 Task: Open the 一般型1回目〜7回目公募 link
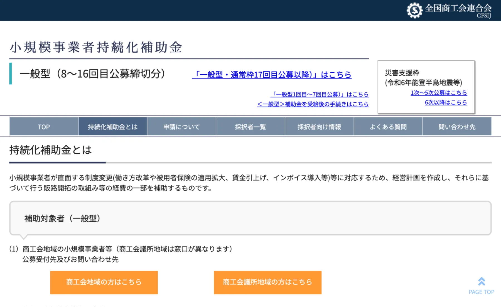tap(320, 94)
